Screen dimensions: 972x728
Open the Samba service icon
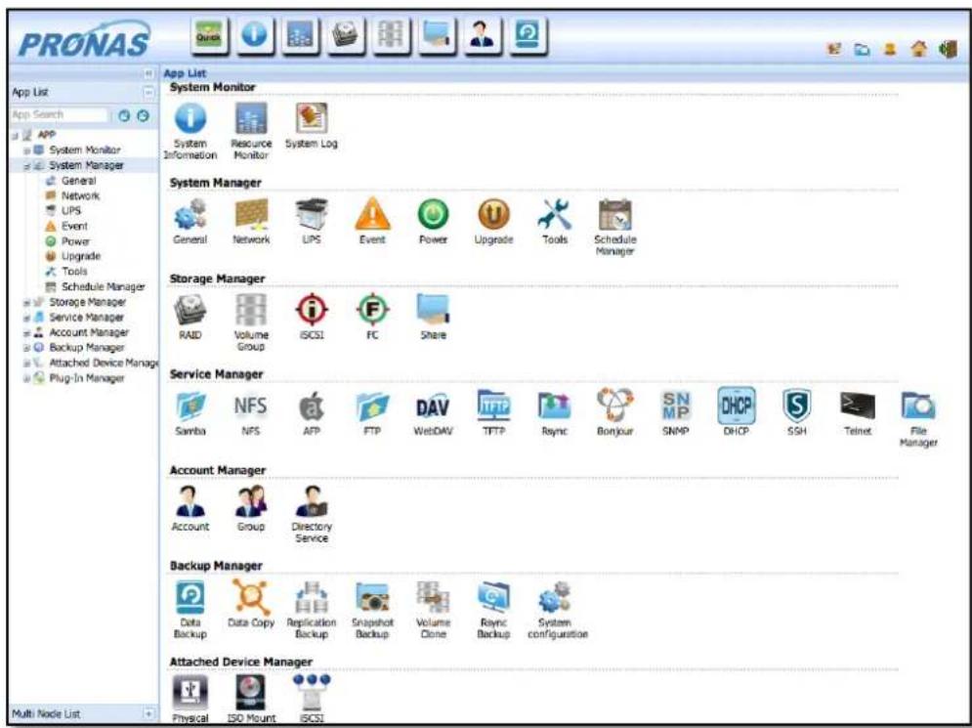coord(190,407)
